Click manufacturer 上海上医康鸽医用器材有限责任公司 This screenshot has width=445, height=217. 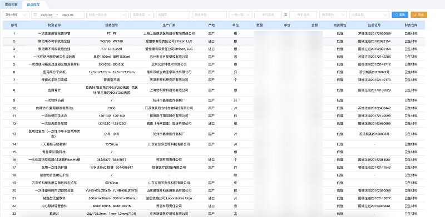coord(169,33)
